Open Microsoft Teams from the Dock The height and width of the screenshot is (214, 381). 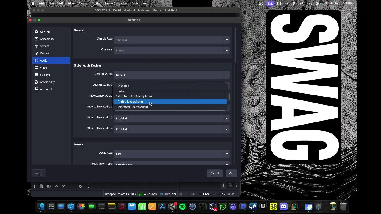click(233, 207)
